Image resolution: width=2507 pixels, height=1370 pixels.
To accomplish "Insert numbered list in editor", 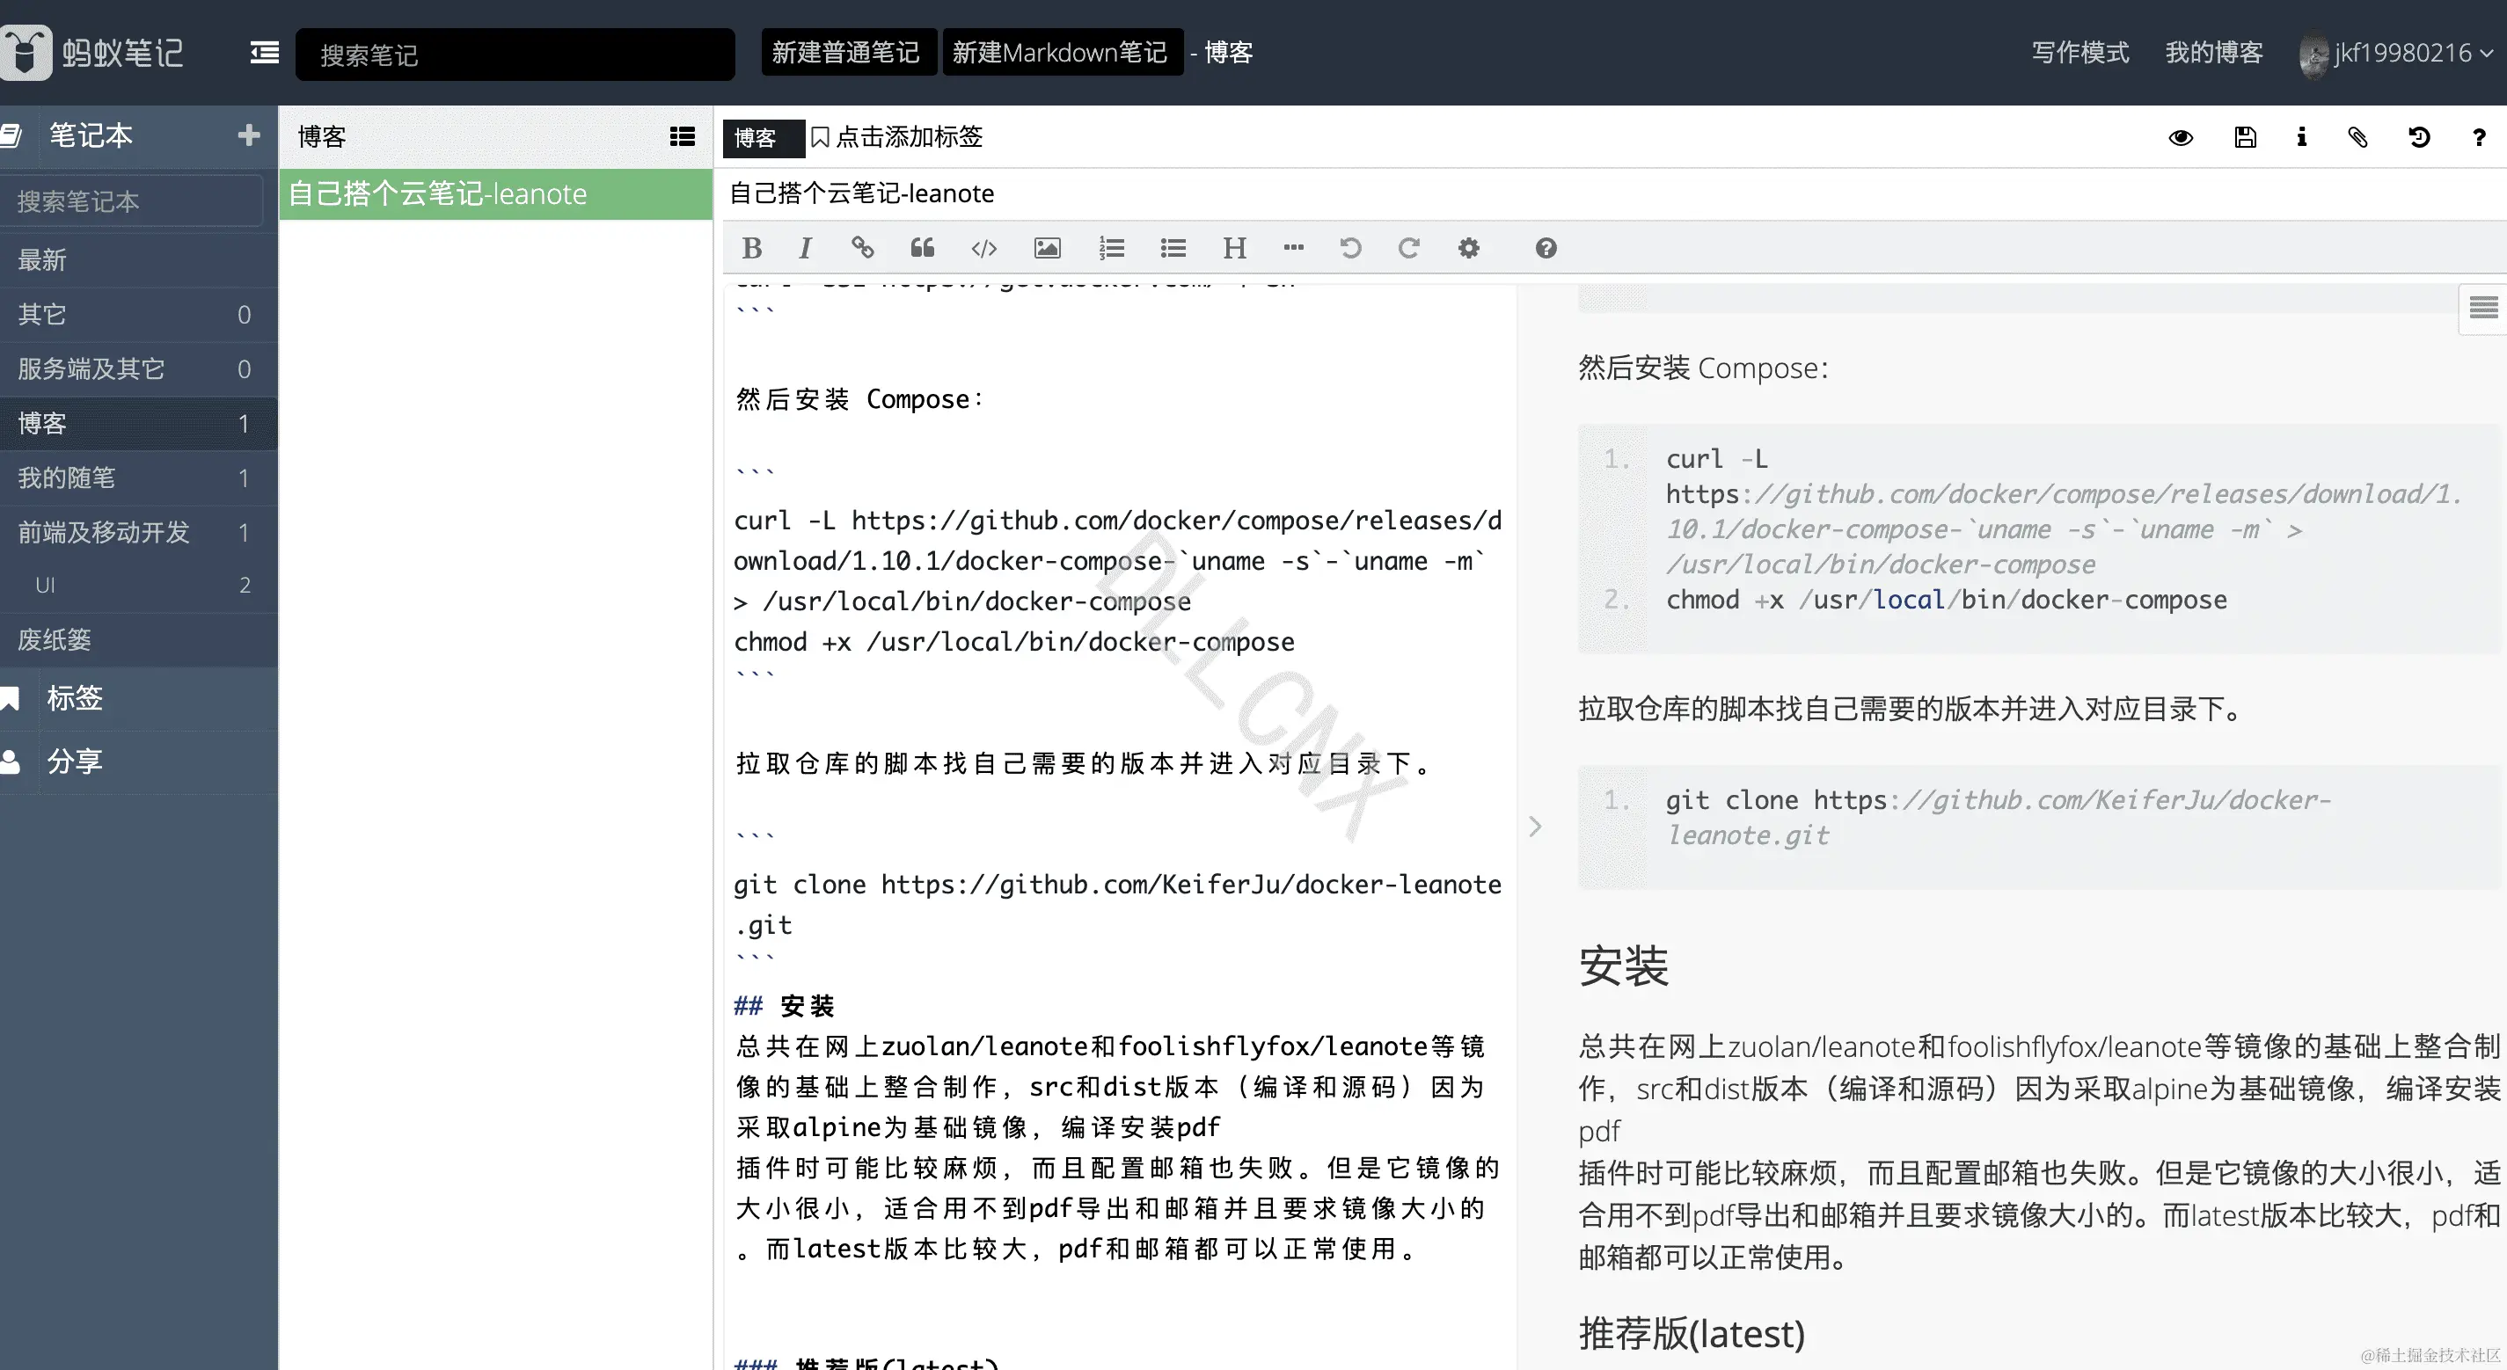I will (1111, 248).
